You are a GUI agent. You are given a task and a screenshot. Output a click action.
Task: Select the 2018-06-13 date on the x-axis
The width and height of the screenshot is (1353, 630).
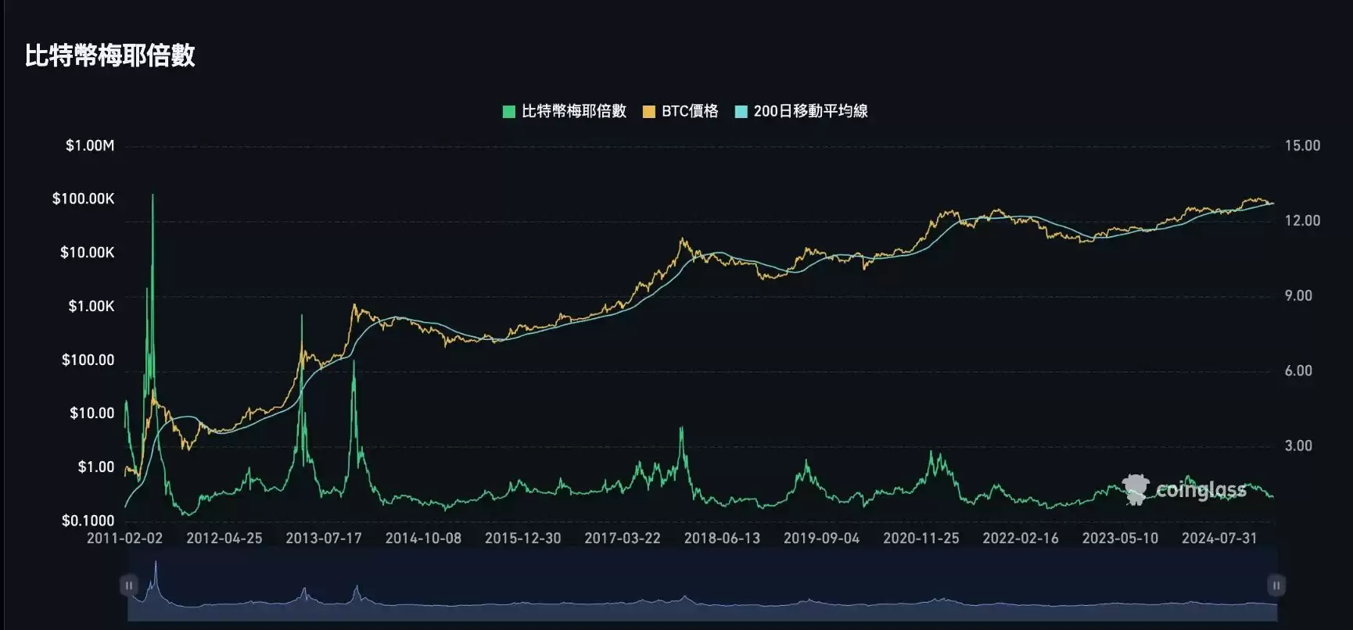coord(721,538)
